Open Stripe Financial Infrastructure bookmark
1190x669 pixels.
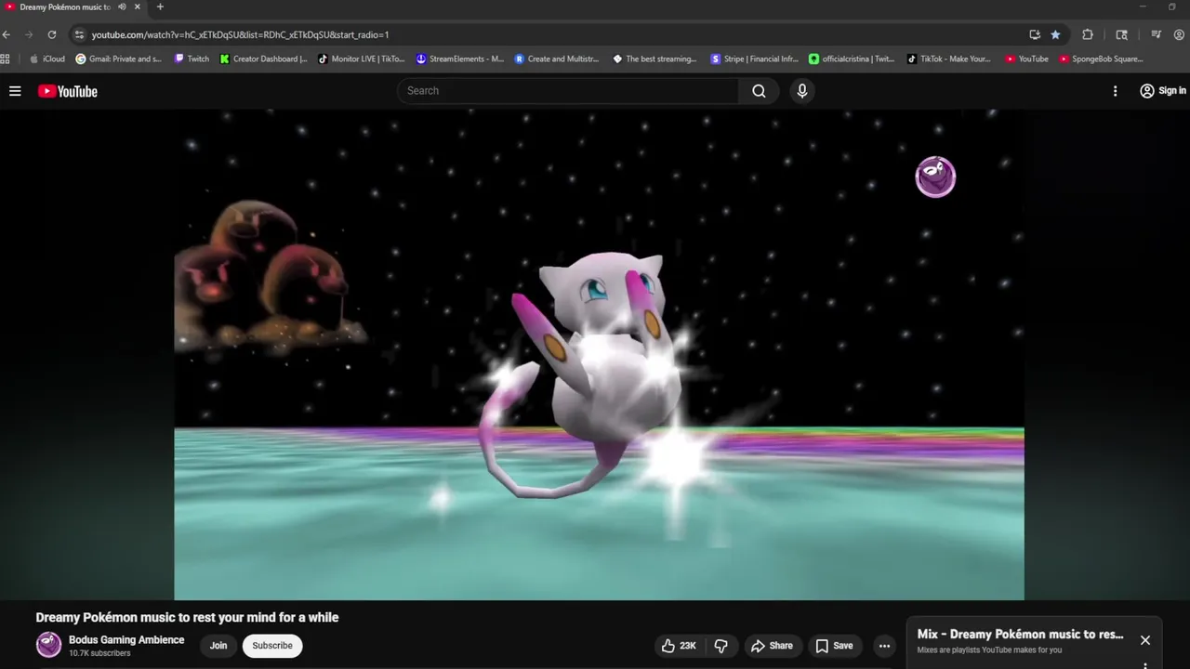pyautogui.click(x=754, y=59)
